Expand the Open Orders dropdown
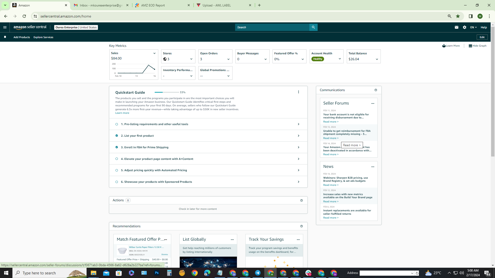This screenshot has height=278, width=495. point(228,59)
